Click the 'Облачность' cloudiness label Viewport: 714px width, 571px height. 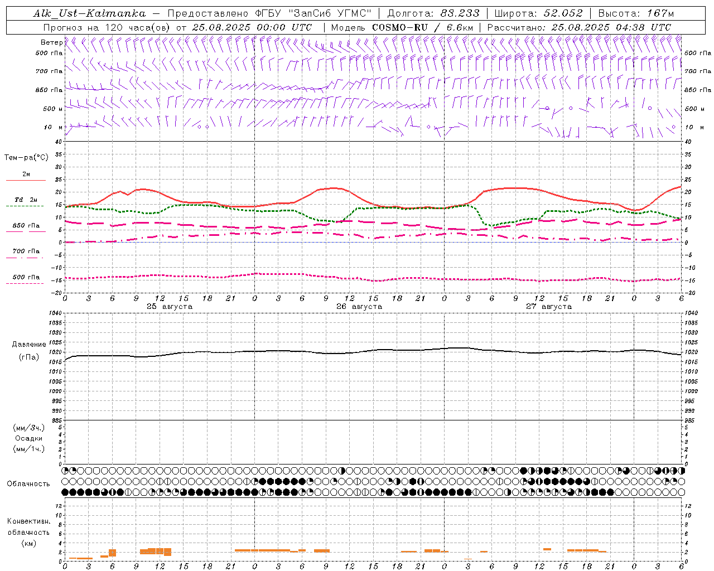28,484
